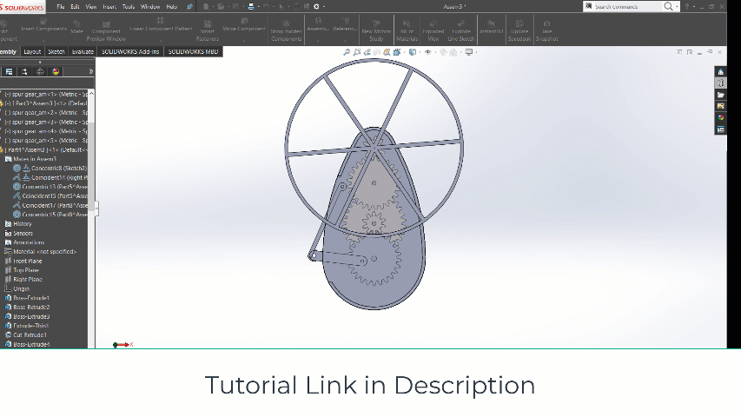The image size is (741, 417).
Task: Click Explode Line Sketch tool
Action: tap(460, 30)
